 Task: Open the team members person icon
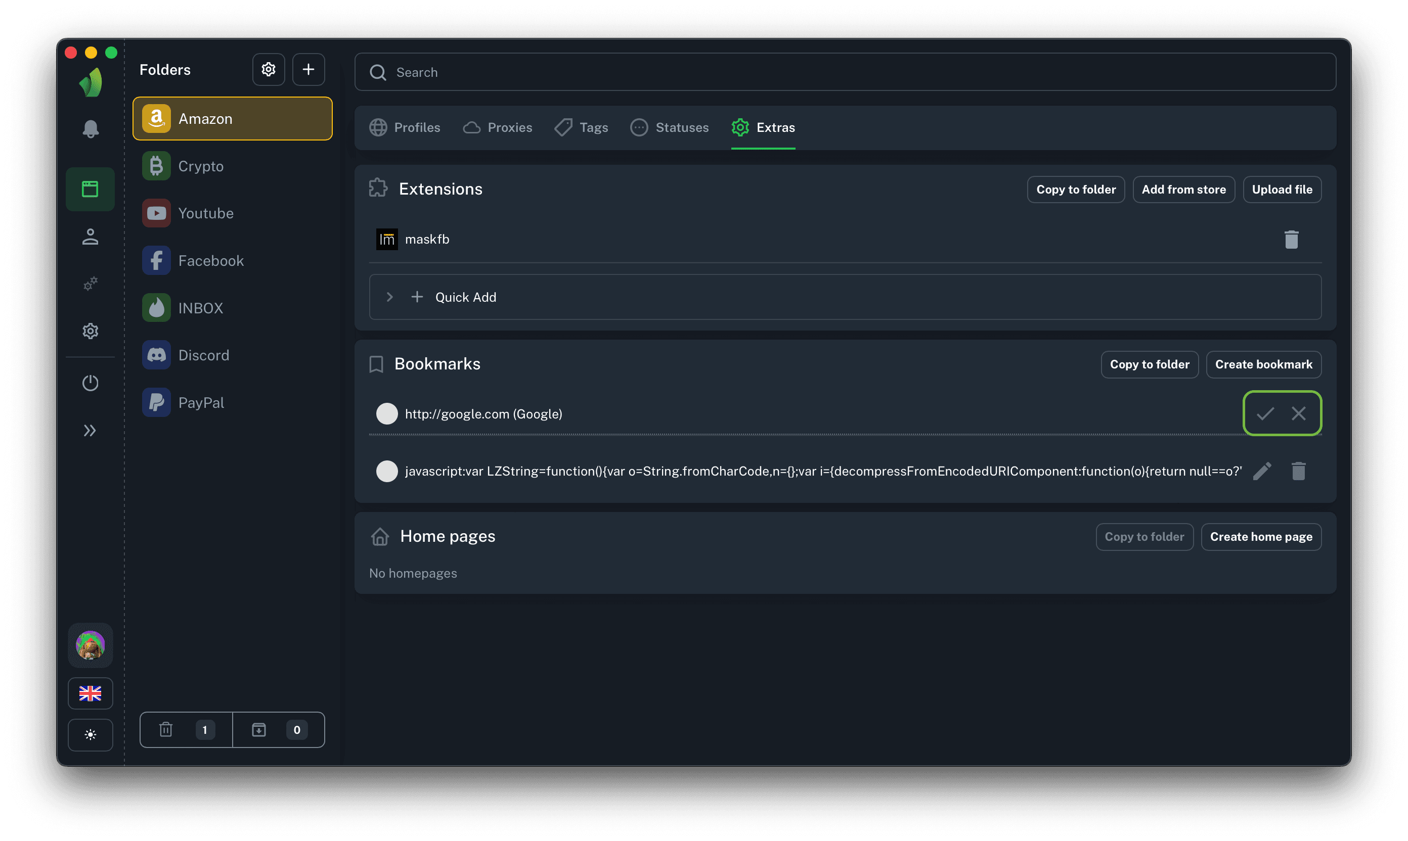coord(90,237)
